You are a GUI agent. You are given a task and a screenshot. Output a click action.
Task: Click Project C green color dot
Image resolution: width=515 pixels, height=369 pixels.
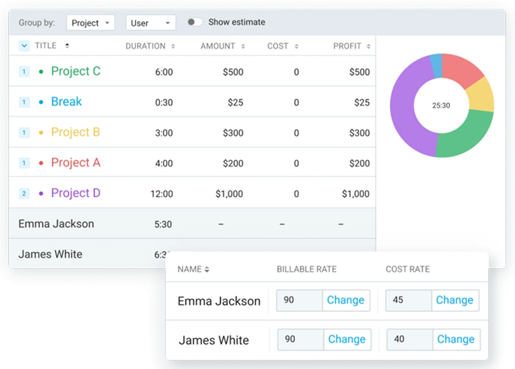pos(41,72)
